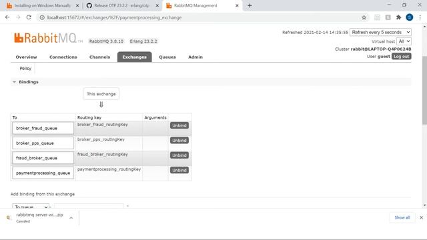Click the Arguments column header
Image resolution: width=427 pixels, height=240 pixels.
(x=155, y=117)
